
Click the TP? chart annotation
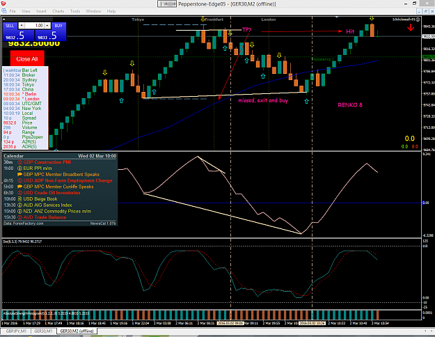click(246, 30)
